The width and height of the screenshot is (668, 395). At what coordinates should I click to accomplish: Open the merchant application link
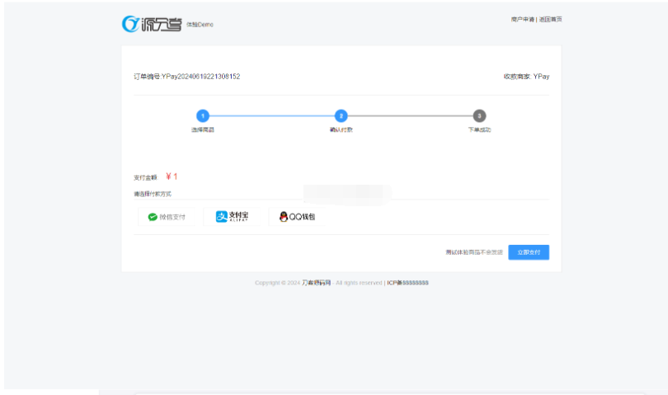pyautogui.click(x=522, y=19)
